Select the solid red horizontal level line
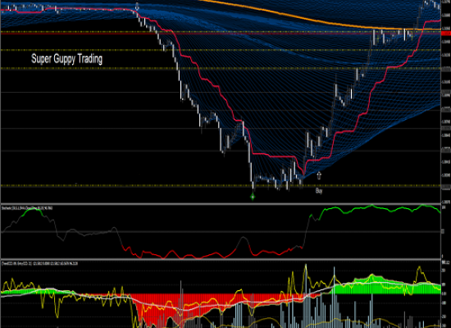This screenshot has width=451, height=328. click(221, 34)
